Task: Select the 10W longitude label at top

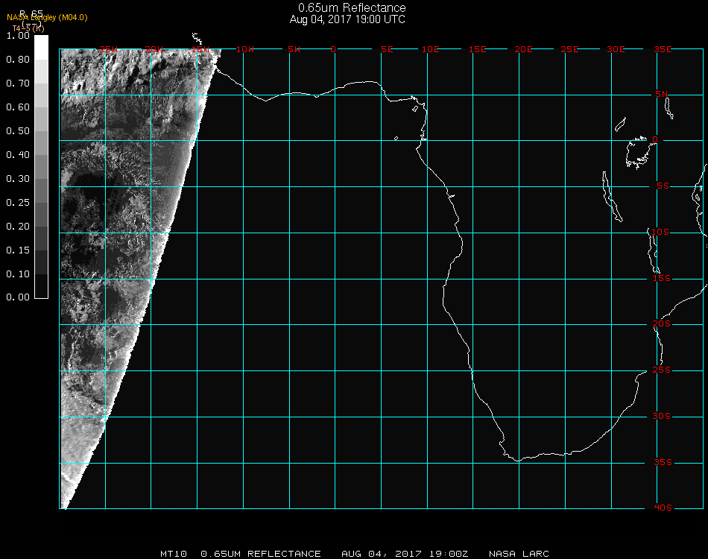Action: pos(245,49)
